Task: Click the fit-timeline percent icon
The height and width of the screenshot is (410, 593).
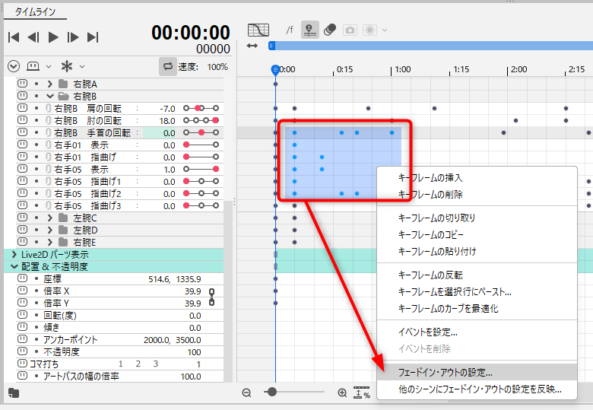Action: coord(362,393)
